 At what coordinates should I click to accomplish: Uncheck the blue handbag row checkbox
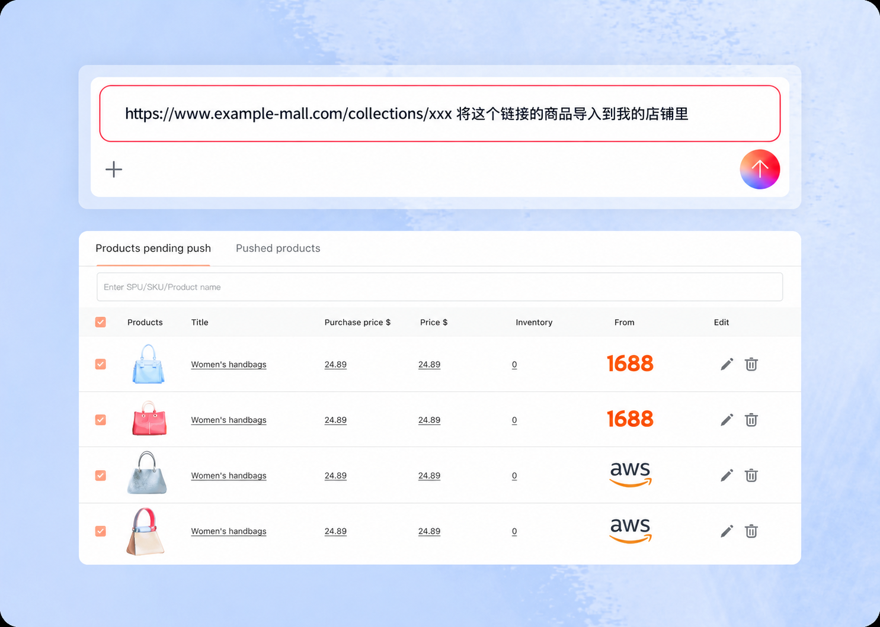point(101,364)
